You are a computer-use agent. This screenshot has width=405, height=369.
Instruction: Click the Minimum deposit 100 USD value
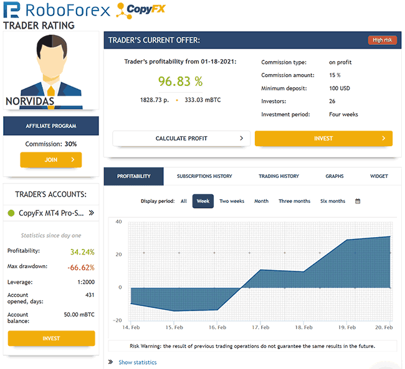[x=340, y=88]
